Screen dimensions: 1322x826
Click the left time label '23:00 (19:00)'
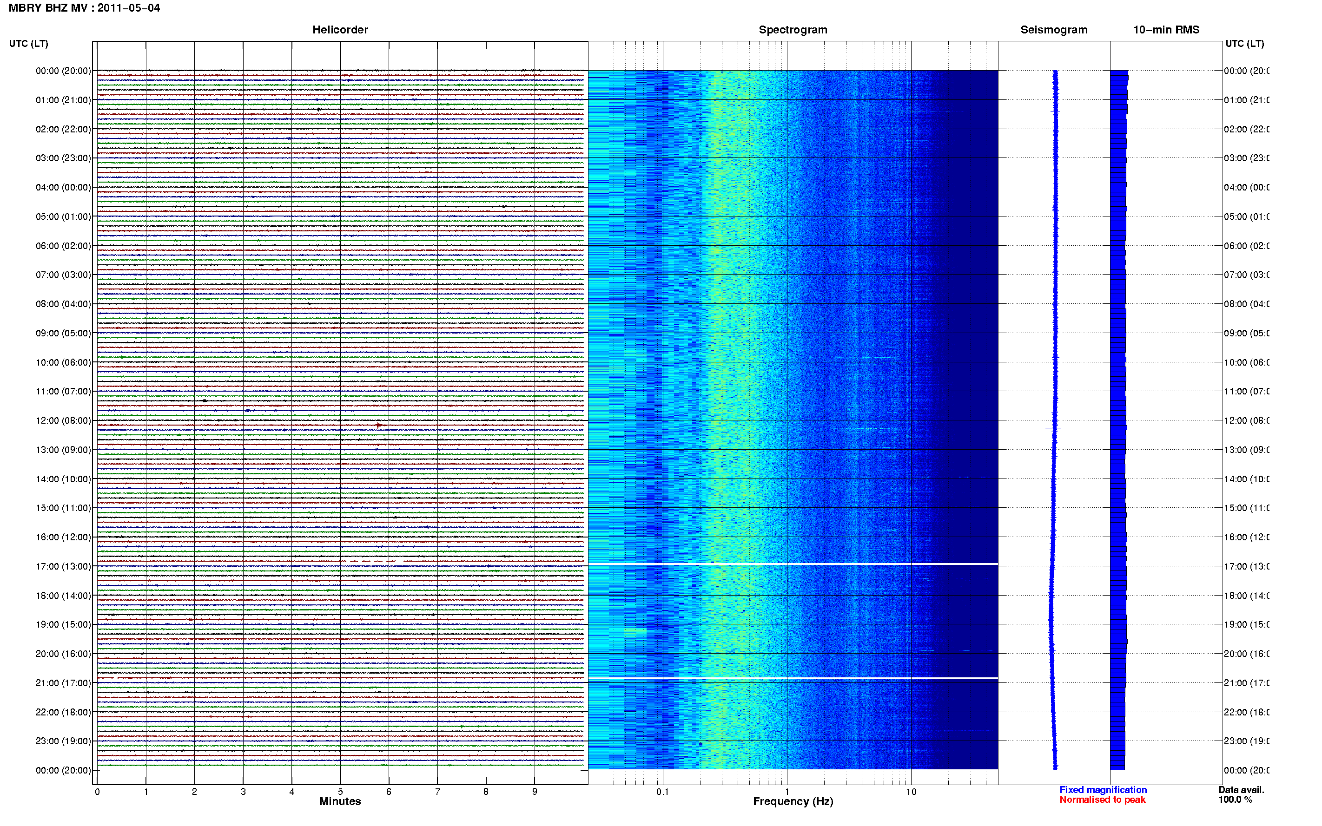[x=63, y=741]
